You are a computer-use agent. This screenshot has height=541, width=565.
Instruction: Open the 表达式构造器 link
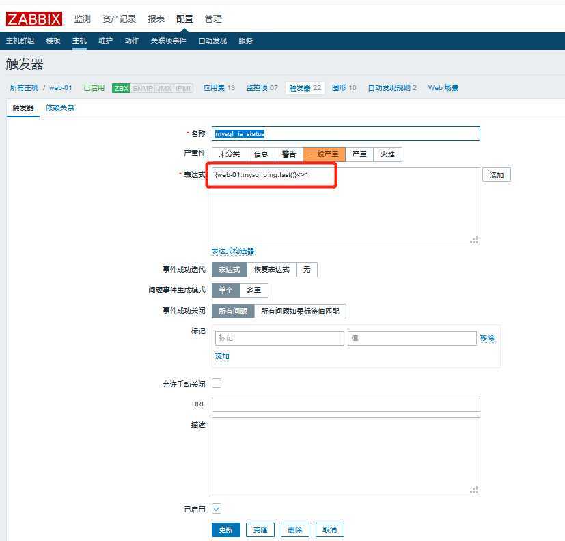point(233,251)
